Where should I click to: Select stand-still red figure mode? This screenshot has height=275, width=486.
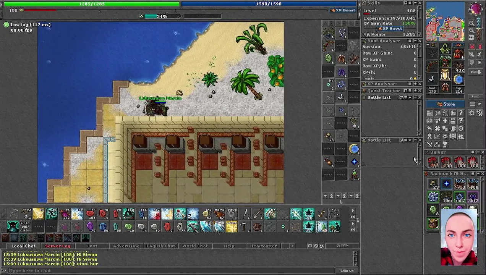tap(480, 46)
